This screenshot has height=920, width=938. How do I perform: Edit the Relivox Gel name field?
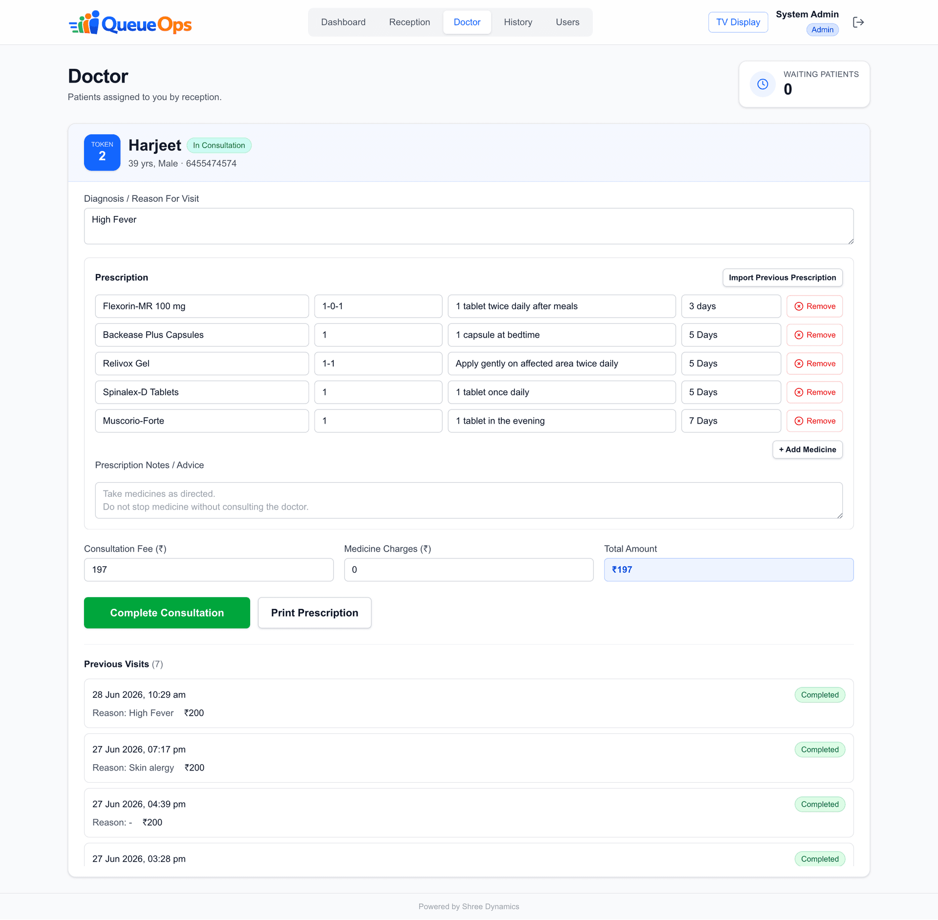pos(202,364)
